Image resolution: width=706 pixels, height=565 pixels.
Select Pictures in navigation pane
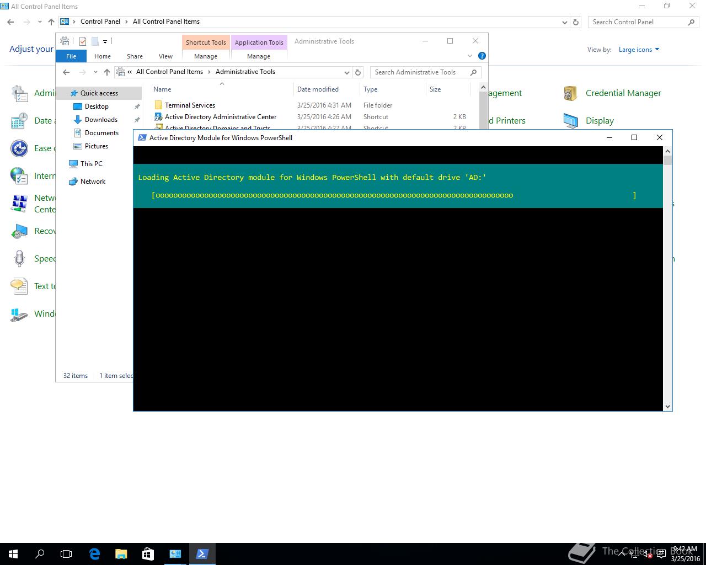97,146
